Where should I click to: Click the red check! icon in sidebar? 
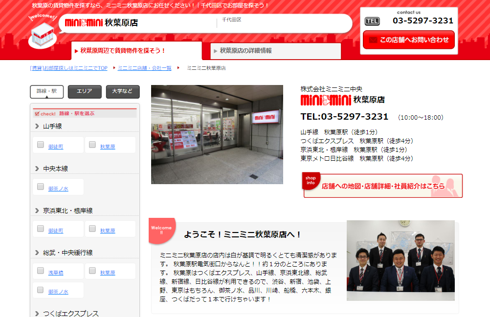45,113
